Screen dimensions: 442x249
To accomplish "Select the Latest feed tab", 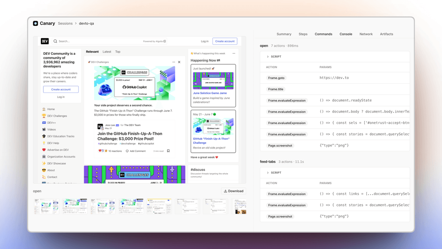I will (x=107, y=52).
